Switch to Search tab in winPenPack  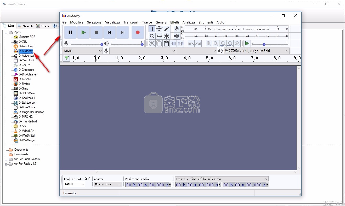[x=25, y=26]
